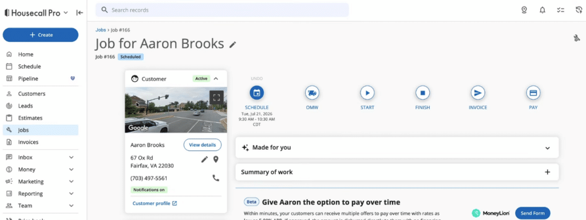Click the Pipeline premium heart badge
Viewport: 586px width, 220px height.
point(73,79)
